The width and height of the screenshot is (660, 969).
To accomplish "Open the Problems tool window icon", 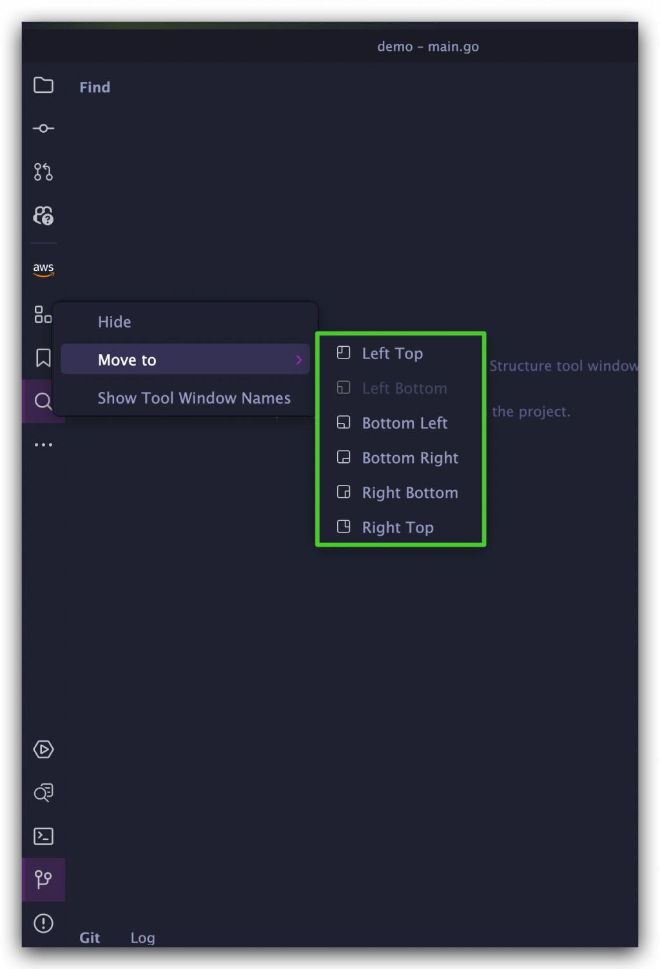I will pos(43,923).
